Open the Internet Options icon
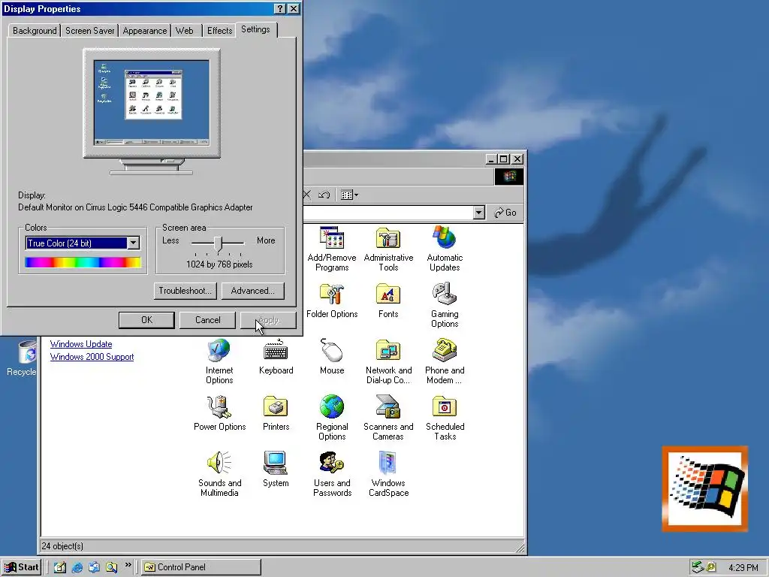 (x=219, y=361)
